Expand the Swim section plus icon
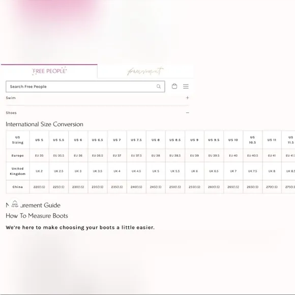Viewport: 295px width, 295px height. point(187,98)
